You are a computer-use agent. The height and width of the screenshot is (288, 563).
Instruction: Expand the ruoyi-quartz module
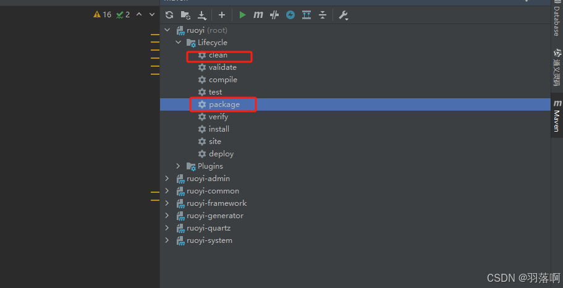click(167, 228)
